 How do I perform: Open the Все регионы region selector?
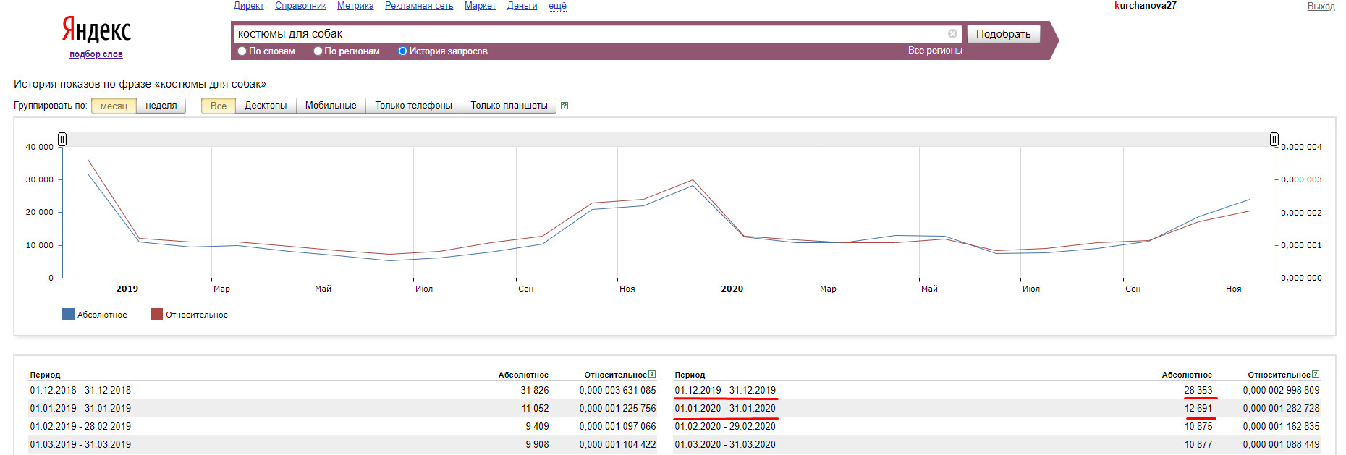935,51
